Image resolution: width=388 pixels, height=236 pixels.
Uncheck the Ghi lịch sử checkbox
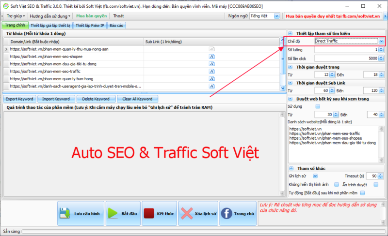point(315,176)
